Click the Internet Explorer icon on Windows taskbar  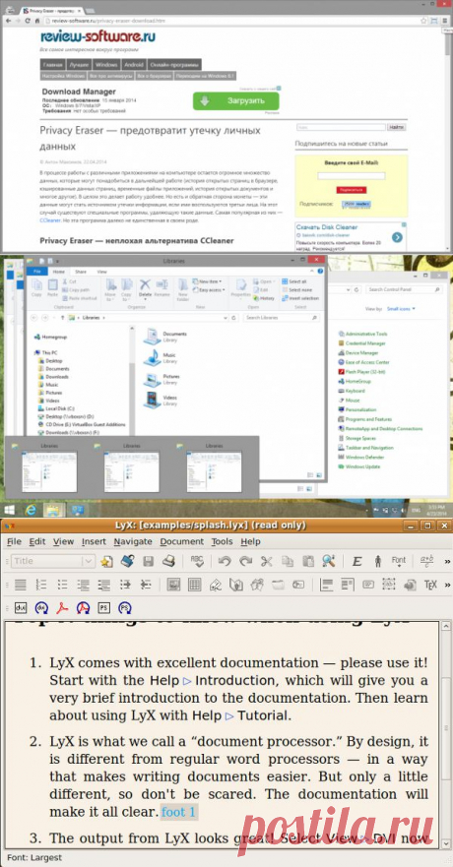tap(32, 509)
